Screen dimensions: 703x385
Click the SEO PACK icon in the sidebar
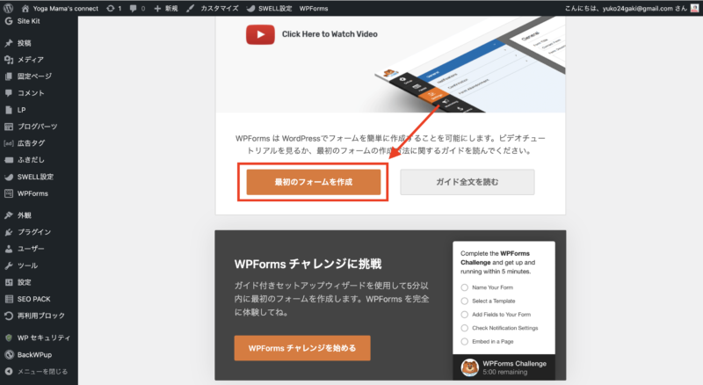[x=9, y=299]
